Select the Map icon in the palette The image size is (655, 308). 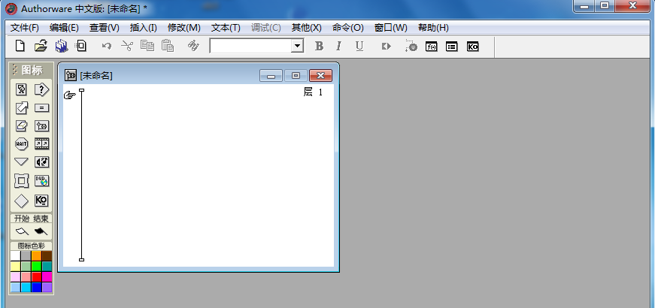point(41,125)
